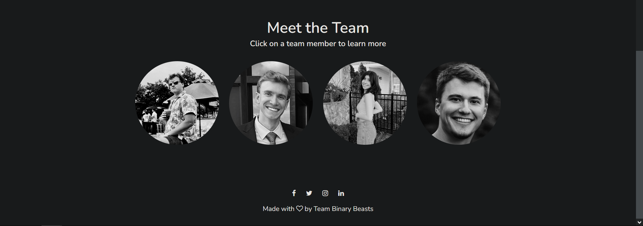
Task: Click the scrollbar down arrow button
Action: click(x=639, y=222)
